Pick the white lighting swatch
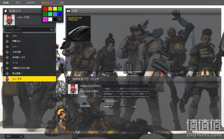Image resolution: width=224 pixels, height=139 pixels. 50,19
